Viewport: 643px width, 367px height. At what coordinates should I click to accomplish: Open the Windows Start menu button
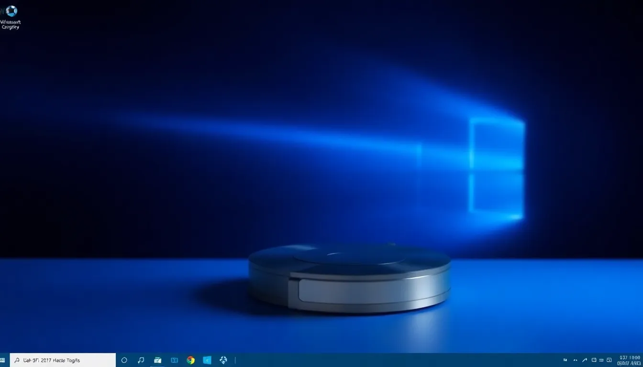(x=3, y=360)
